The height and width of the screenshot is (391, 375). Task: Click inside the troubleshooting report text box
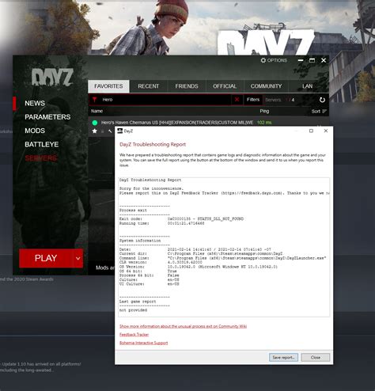tap(224, 247)
